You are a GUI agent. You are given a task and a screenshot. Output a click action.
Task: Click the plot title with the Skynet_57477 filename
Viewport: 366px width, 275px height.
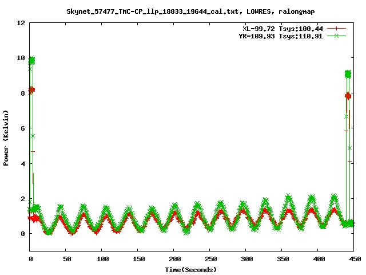point(190,11)
